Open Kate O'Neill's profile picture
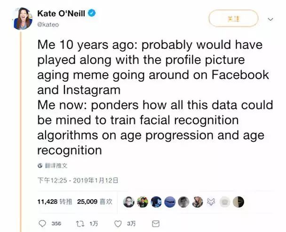Screen dimensions: 286x232 [x=23, y=18]
